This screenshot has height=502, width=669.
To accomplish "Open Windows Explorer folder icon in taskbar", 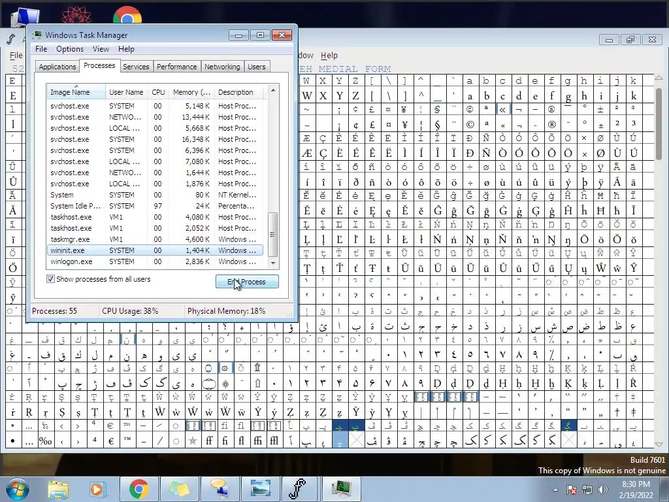I will [58, 489].
